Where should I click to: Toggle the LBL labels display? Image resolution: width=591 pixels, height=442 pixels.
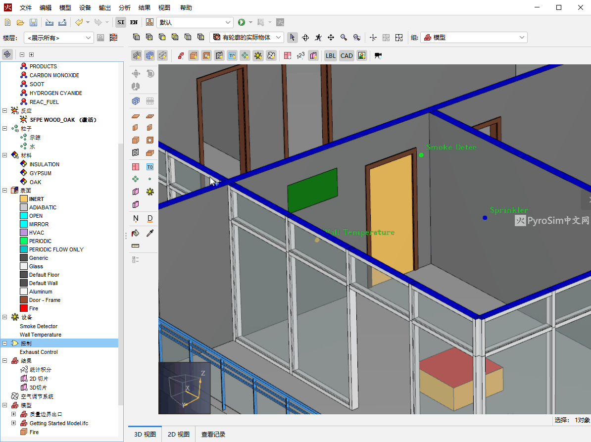click(331, 56)
